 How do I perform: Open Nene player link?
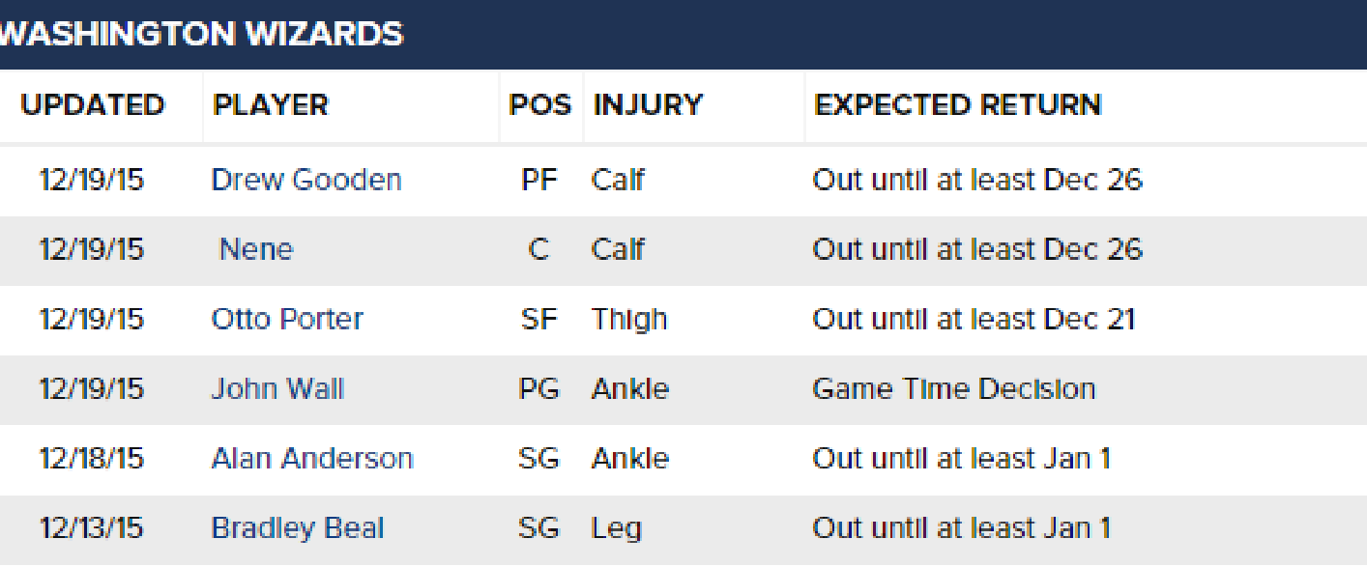tap(255, 249)
